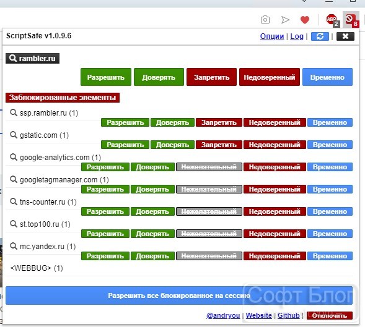Click the send arrow icon in browser toolbar

pos(285,20)
